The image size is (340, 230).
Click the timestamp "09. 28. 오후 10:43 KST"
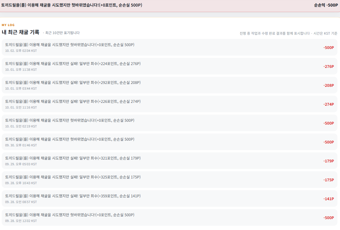point(21,183)
